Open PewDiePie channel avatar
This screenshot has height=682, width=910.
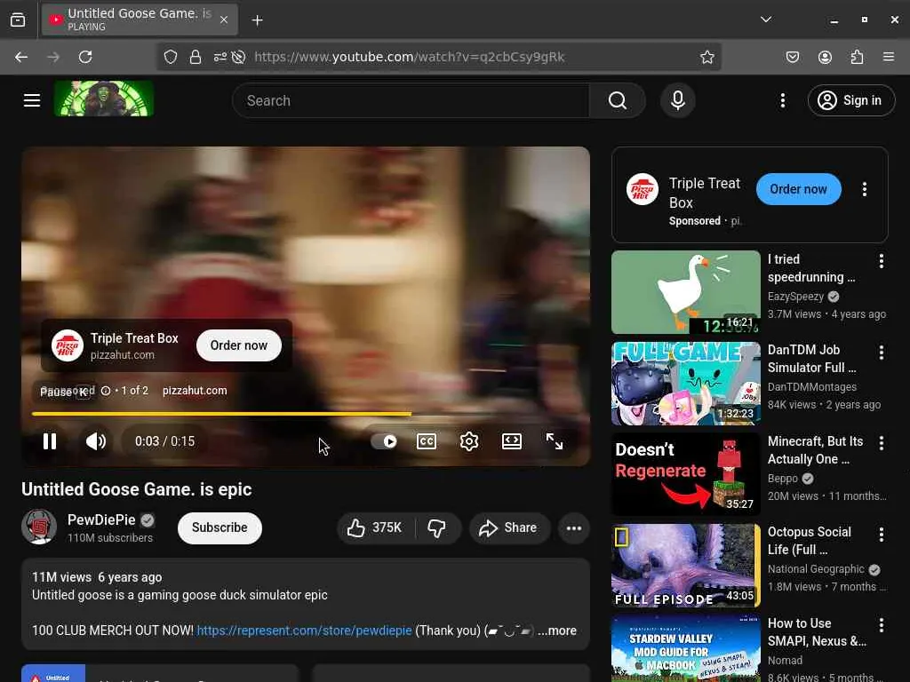point(39,527)
